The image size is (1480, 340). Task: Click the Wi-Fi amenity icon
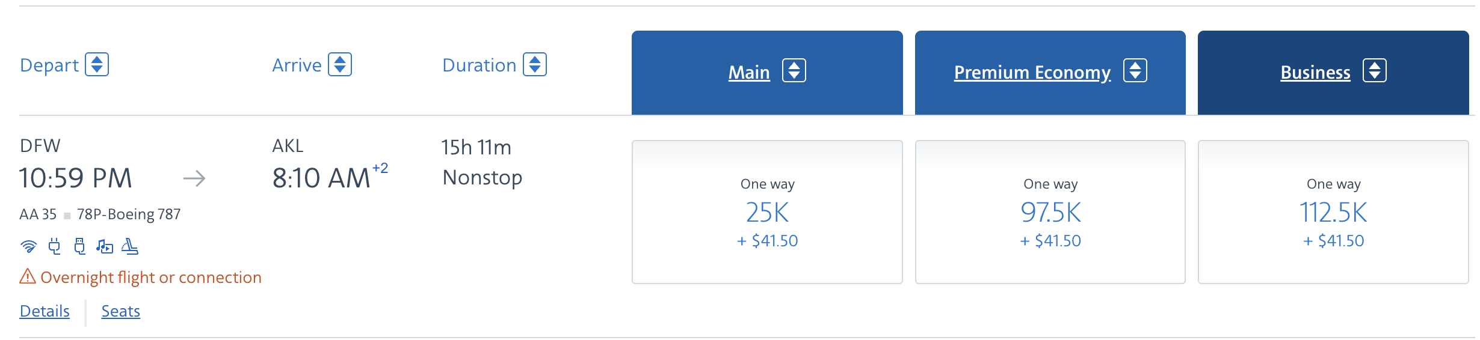point(28,246)
